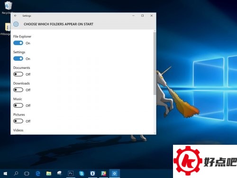Open taskbar Search magnifier
Viewport: 237px width, 178px height.
click(16, 174)
